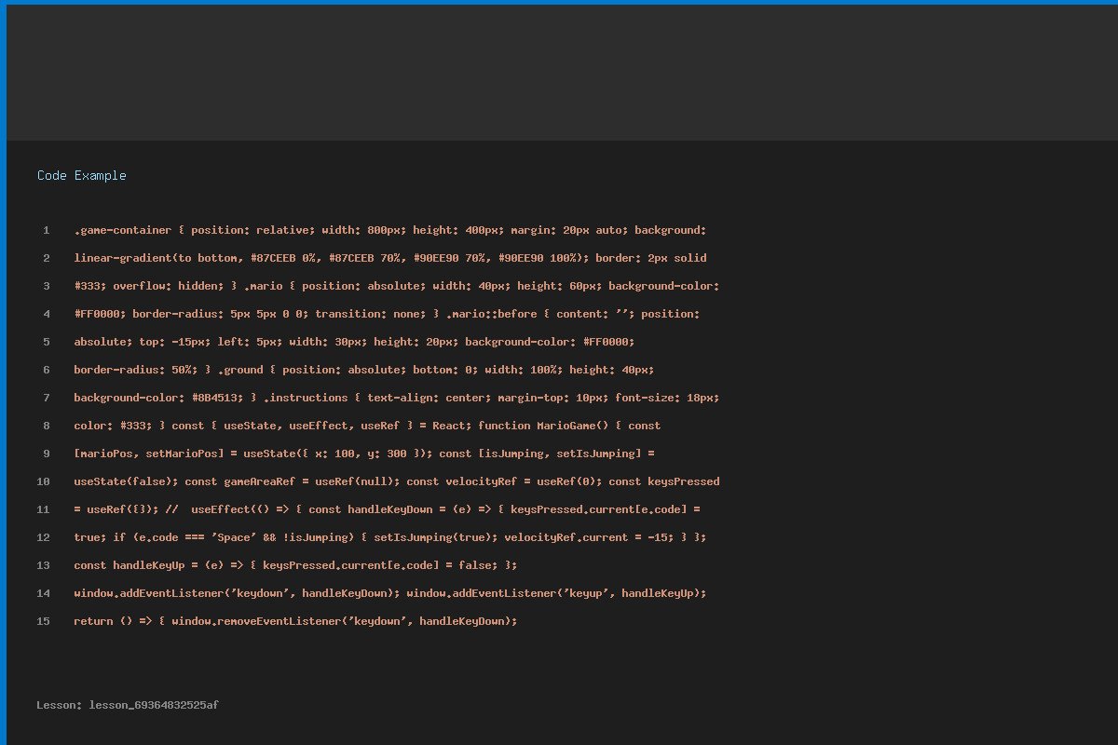Click the line starting "border-radius: 50%"

(363, 370)
